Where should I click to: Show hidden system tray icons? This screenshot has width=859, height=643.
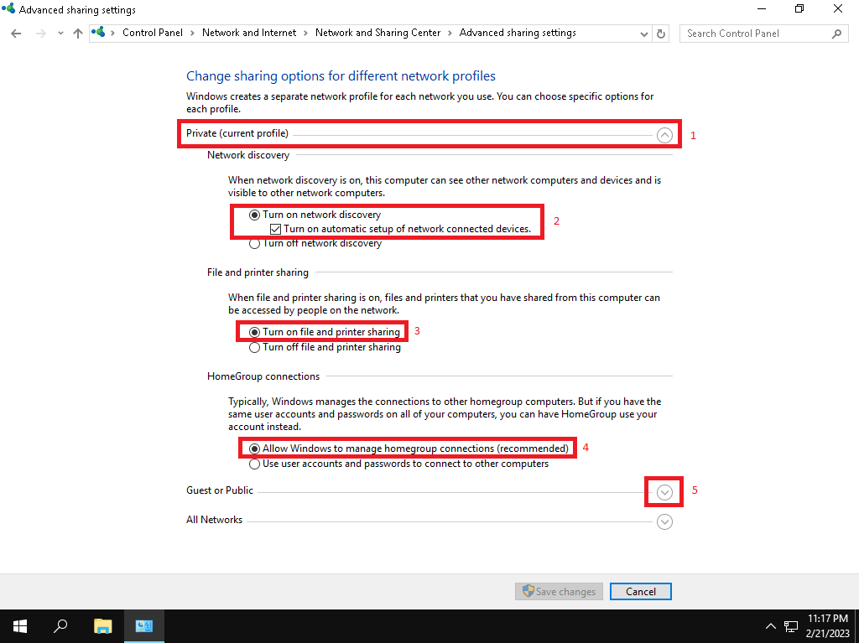771,626
